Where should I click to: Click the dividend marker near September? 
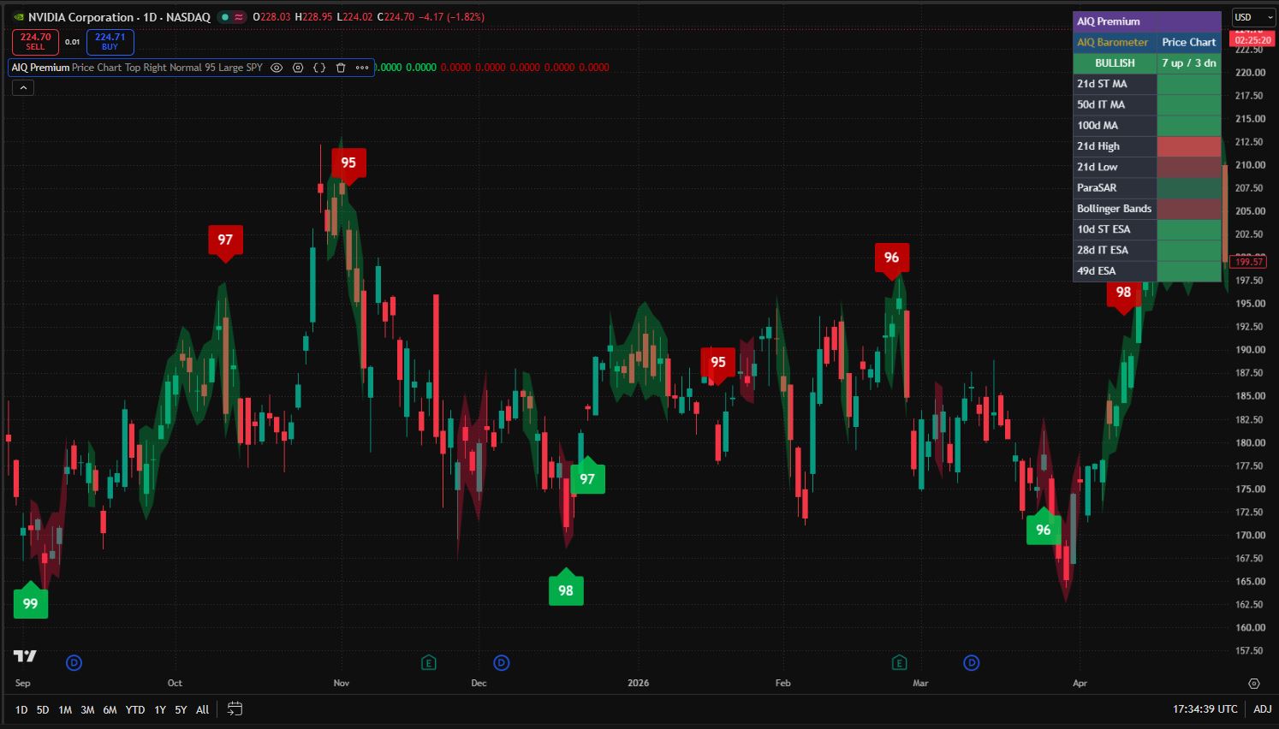click(x=74, y=662)
